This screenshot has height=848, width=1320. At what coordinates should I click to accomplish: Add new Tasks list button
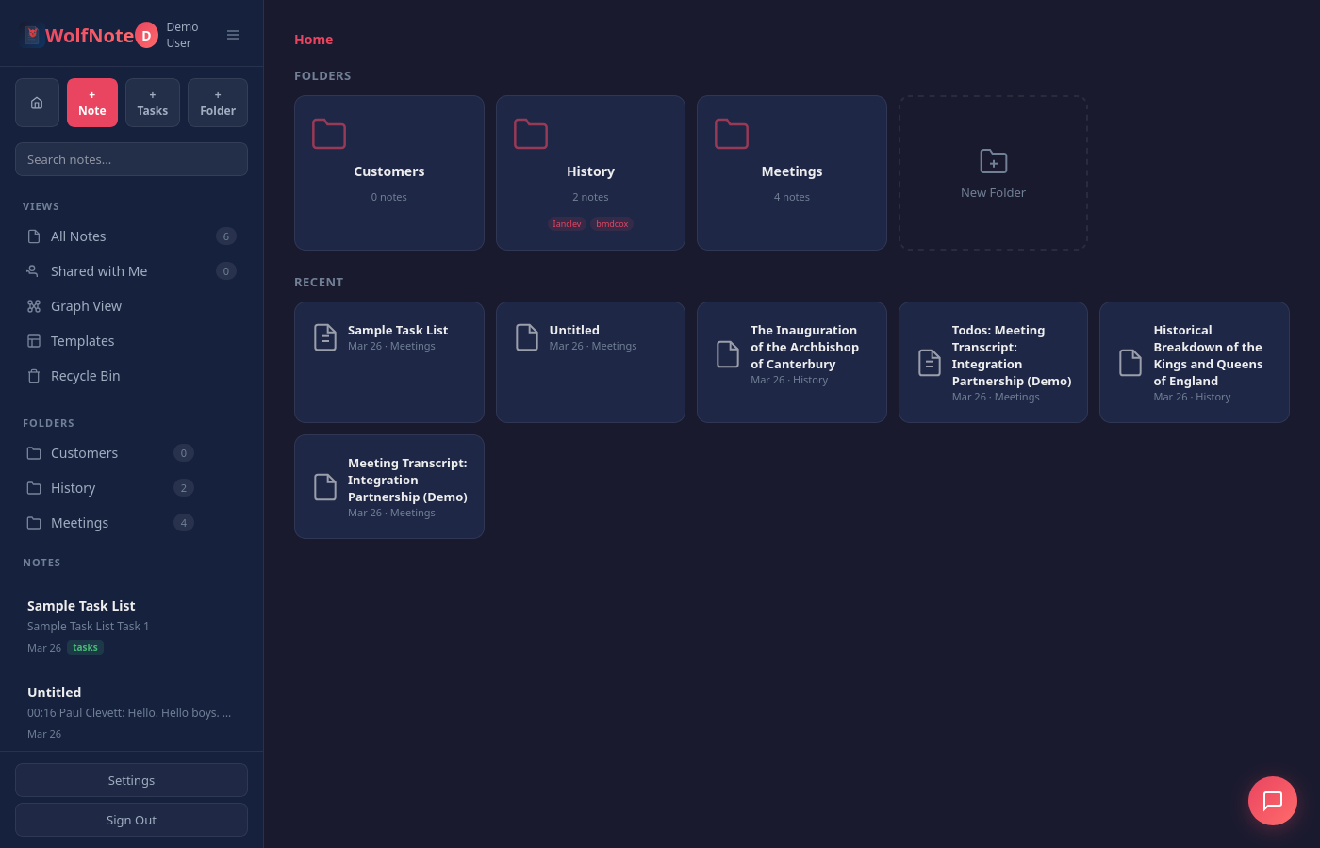pos(153,103)
